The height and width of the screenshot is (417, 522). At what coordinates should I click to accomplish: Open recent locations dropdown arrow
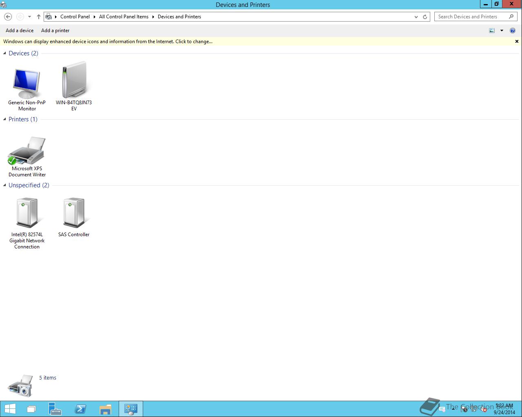pyautogui.click(x=29, y=17)
